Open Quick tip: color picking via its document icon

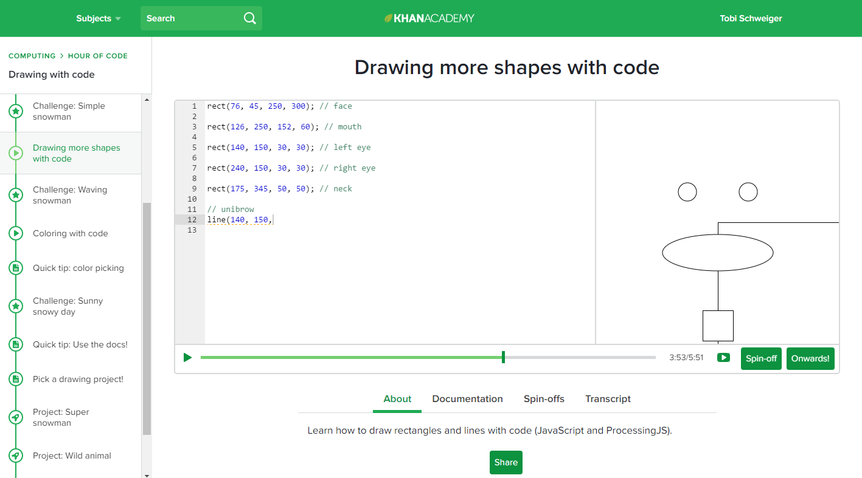coord(16,267)
